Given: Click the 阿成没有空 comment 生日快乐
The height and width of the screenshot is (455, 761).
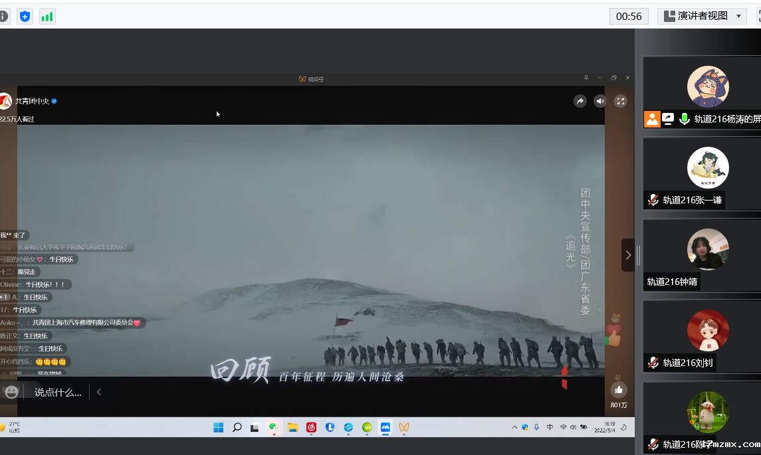Looking at the screenshot, I should [33, 348].
